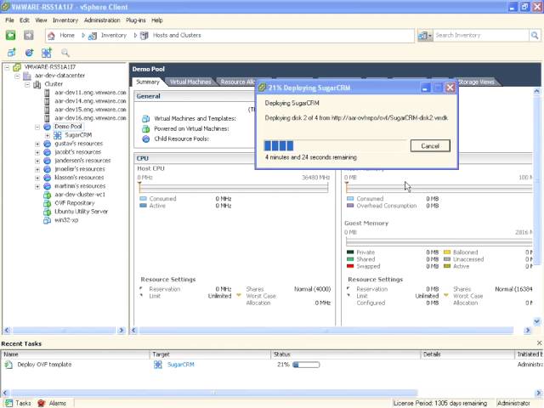The height and width of the screenshot is (408, 544).
Task: Click Inventory in the breadcrumb bar
Action: pyautogui.click(x=113, y=36)
